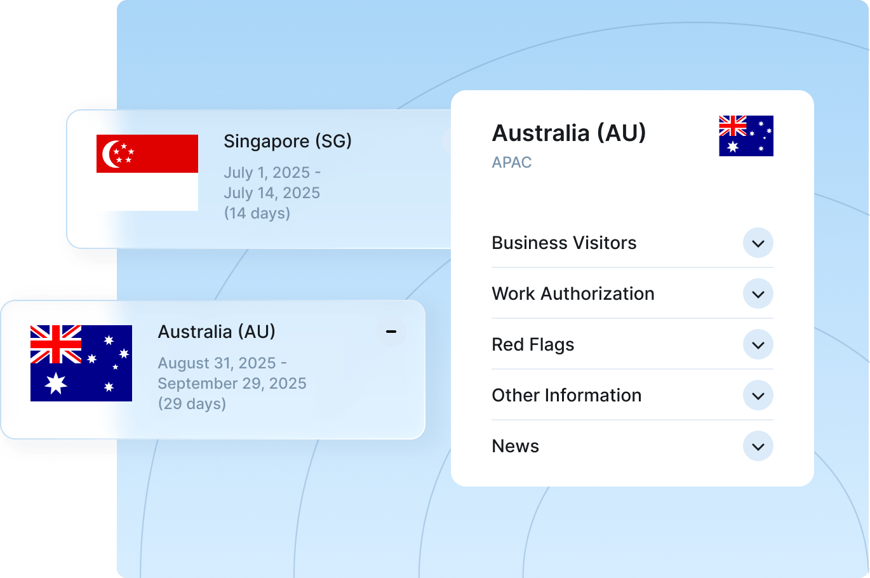Click the Australia (AU) panel heading
Viewport: 870px width, 578px height.
click(568, 133)
